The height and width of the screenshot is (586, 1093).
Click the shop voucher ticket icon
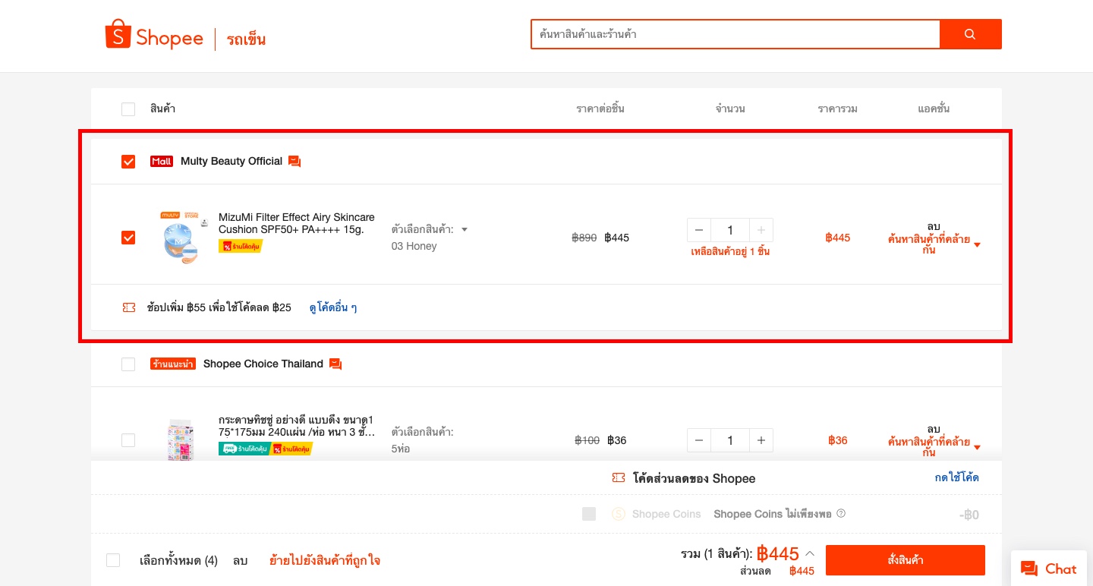click(129, 307)
